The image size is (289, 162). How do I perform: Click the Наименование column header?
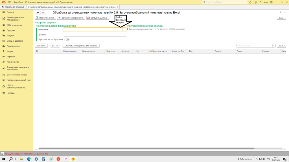point(71,51)
